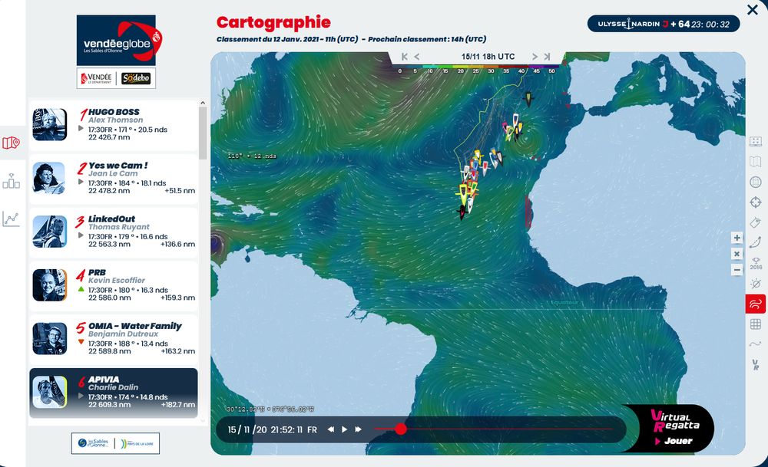Click the Vendée department sponsor logo
The height and width of the screenshot is (467, 768).
[x=97, y=78]
